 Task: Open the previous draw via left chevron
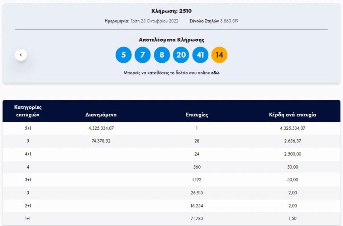pos(21,54)
